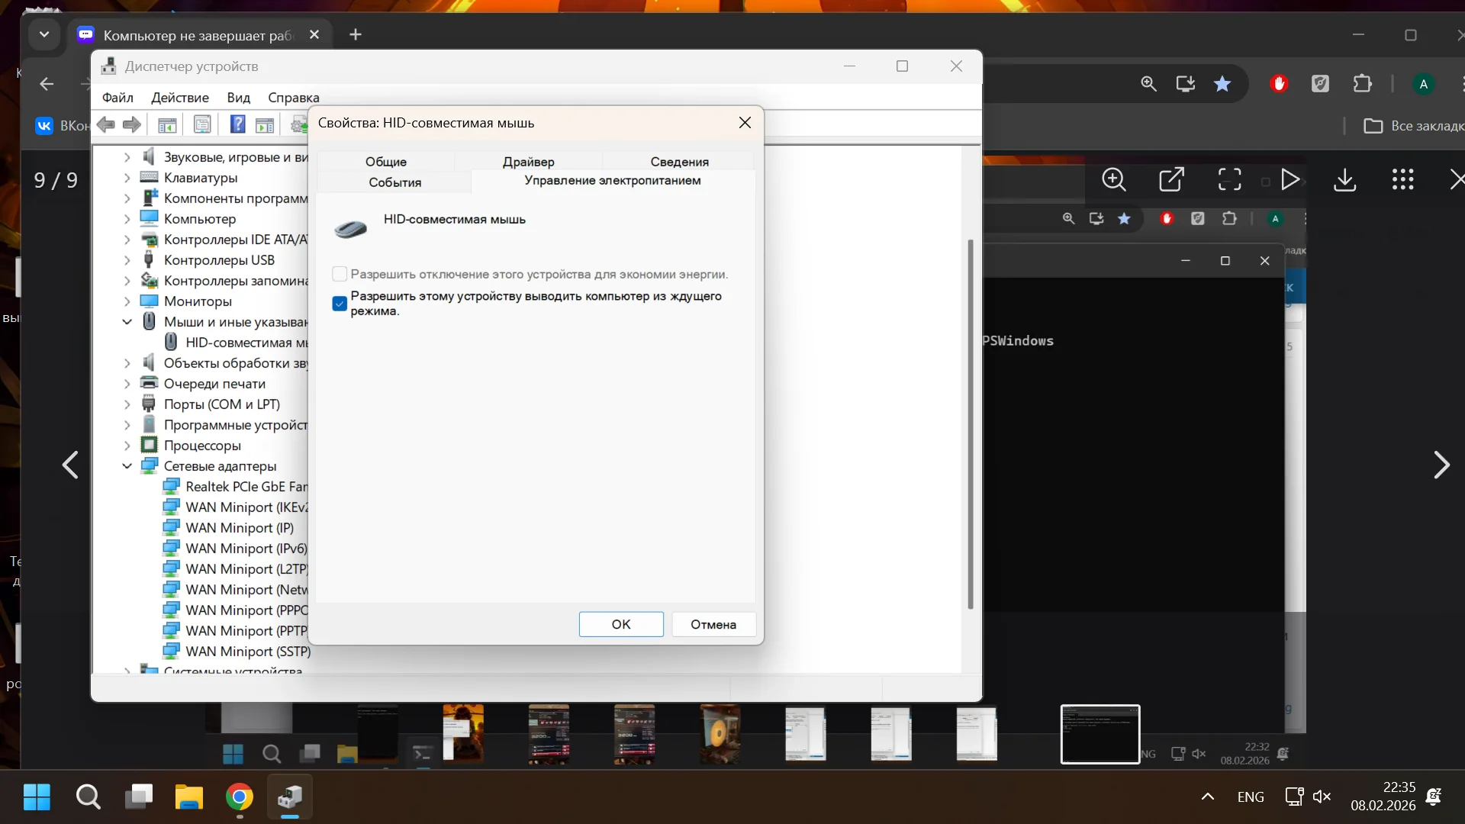Expand the Процессоры device category
Viewport: 1465px width, 824px height.
[x=127, y=446]
